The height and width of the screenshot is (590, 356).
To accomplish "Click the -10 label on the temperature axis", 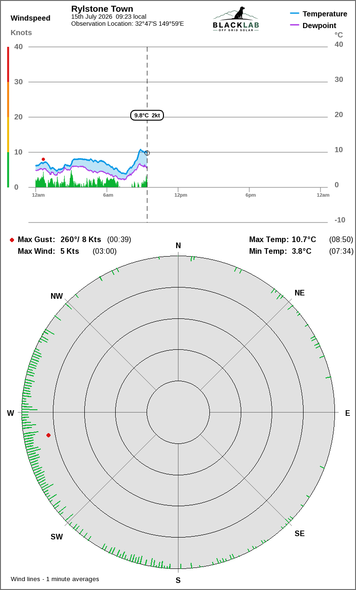I will [x=340, y=220].
